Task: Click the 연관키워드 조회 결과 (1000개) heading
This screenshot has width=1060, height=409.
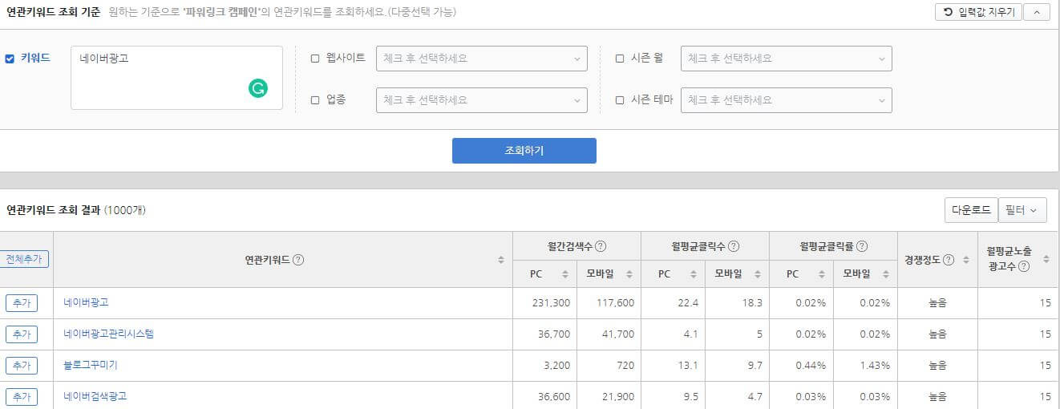Action: (x=76, y=210)
